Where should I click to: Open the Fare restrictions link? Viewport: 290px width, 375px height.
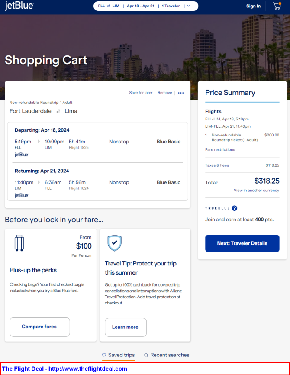220,150
